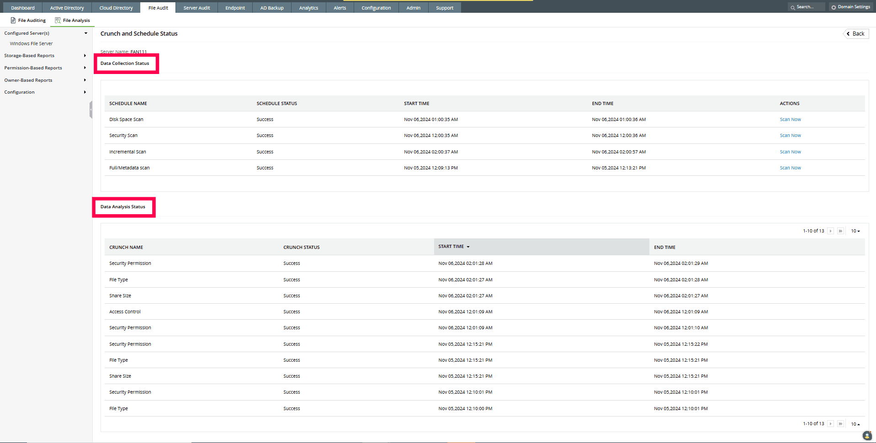Click the File Auditing document icon
This screenshot has height=443, width=876.
click(x=13, y=20)
